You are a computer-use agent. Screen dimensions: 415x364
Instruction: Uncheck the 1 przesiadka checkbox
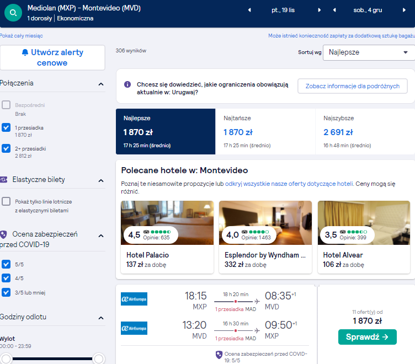pos(6,127)
